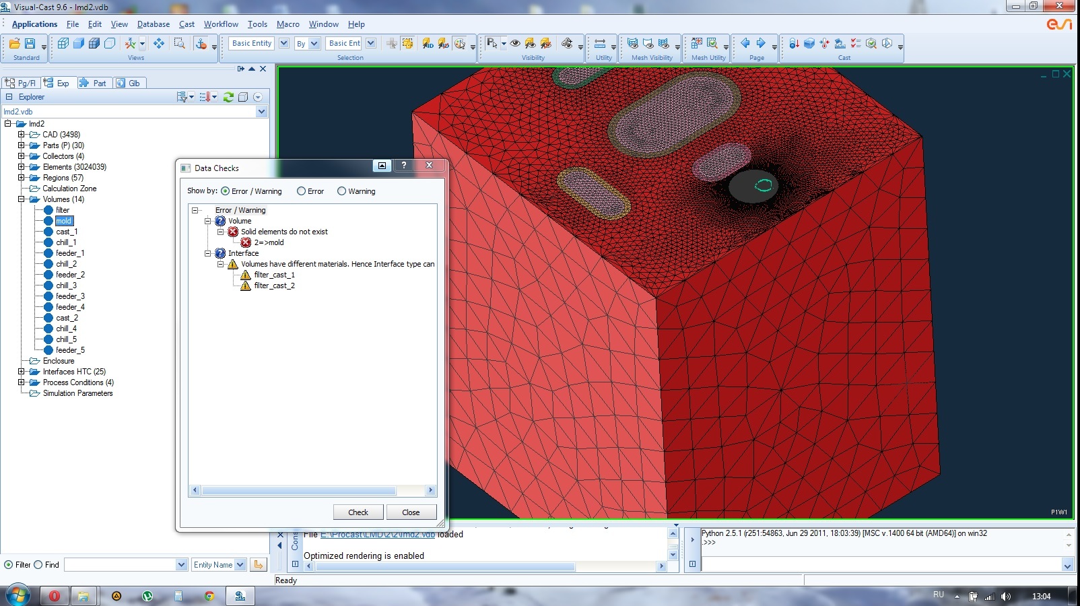Open a file with the folder icon

[14, 43]
